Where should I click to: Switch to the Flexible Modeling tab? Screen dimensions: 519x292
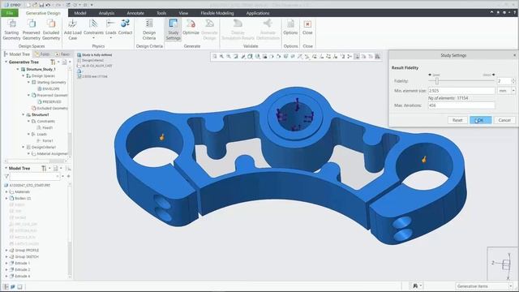(217, 13)
